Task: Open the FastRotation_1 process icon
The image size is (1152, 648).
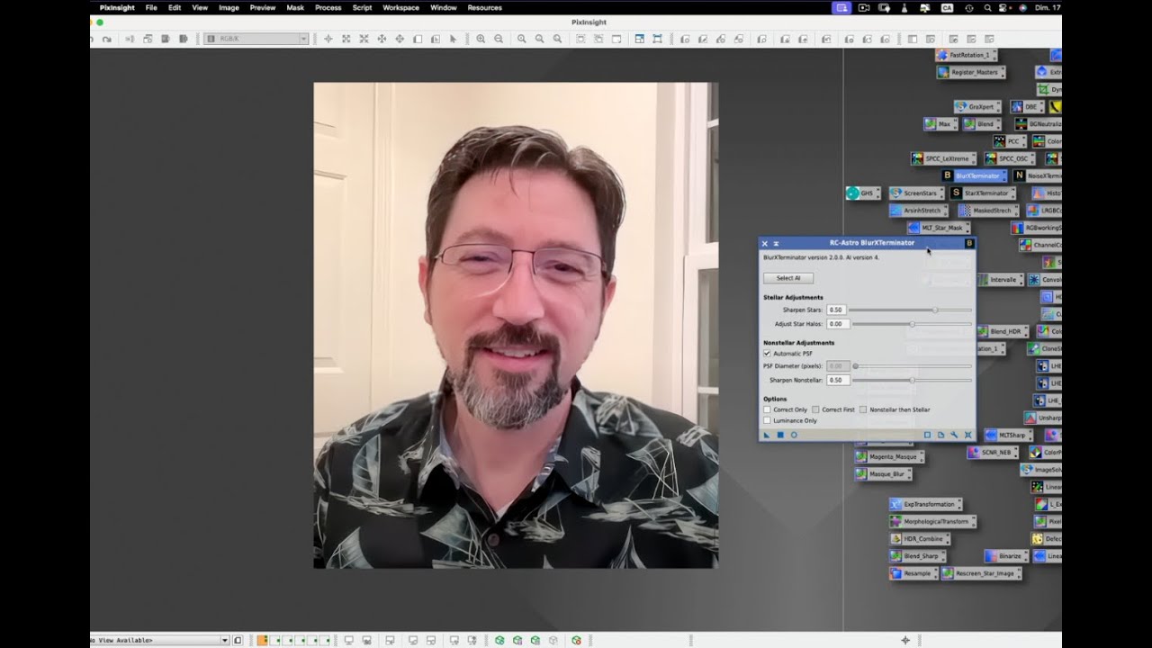Action: point(965,55)
